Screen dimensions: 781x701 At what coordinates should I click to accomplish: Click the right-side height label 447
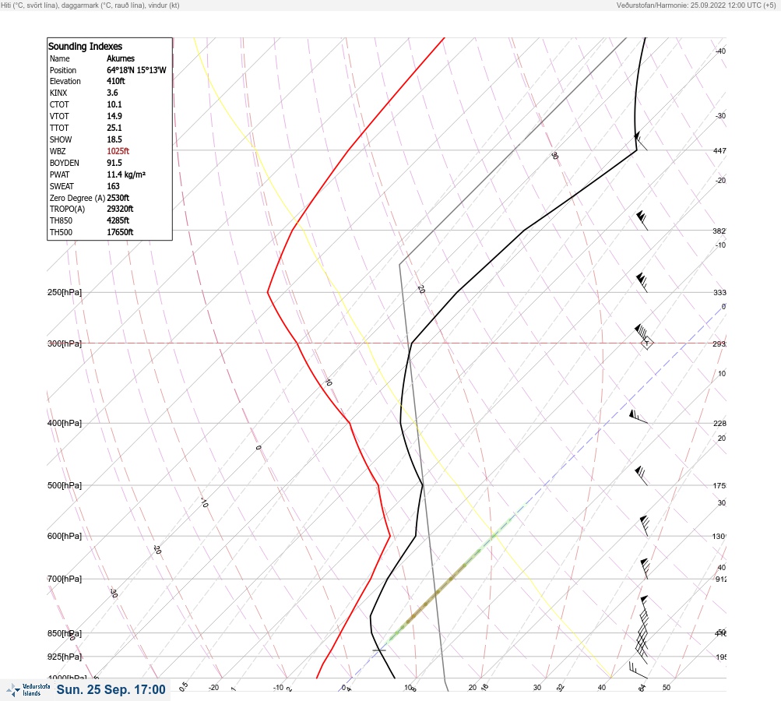coord(719,150)
